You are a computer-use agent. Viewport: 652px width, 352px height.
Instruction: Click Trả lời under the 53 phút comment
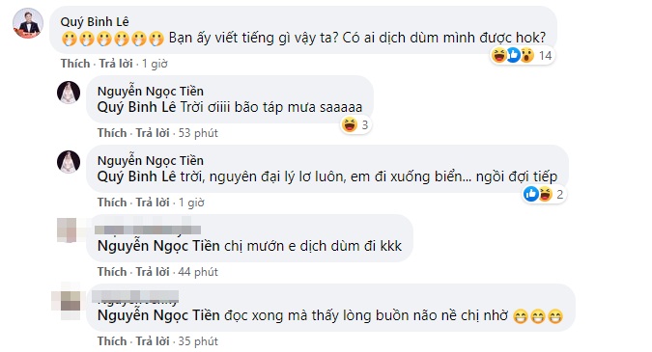(153, 133)
